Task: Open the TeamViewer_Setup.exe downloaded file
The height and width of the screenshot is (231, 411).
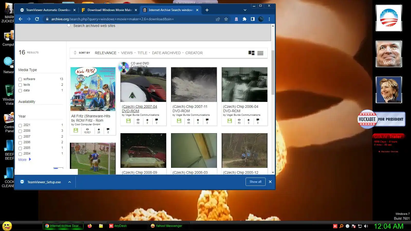Action: pyautogui.click(x=44, y=182)
